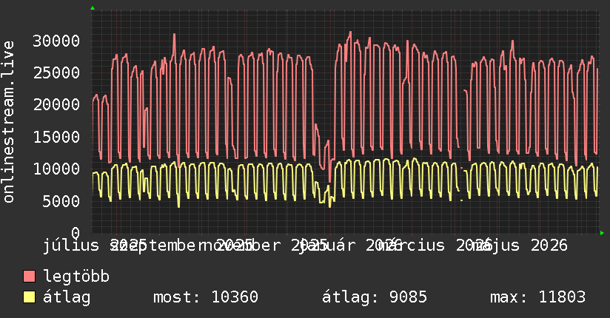Click the május 2026 x-axis label

523,246
